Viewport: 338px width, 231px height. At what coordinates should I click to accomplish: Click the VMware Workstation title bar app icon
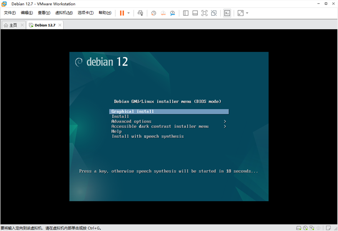pyautogui.click(x=4, y=4)
